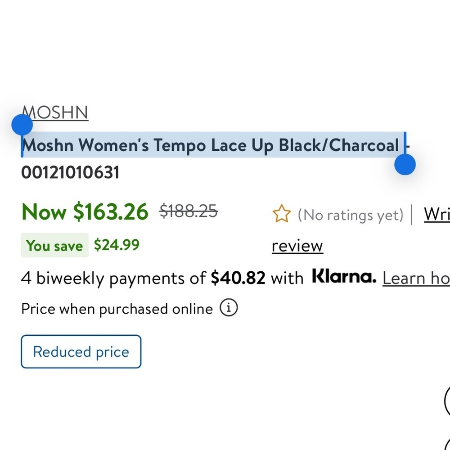Click the highlighted Moshn Women's Tempo title
450x450 pixels.
211,145
